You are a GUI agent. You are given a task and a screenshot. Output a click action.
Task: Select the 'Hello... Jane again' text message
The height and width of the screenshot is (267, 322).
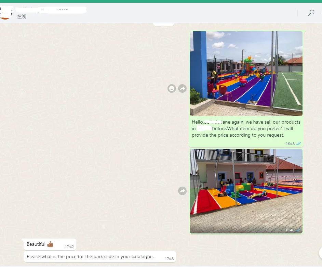[x=246, y=129]
